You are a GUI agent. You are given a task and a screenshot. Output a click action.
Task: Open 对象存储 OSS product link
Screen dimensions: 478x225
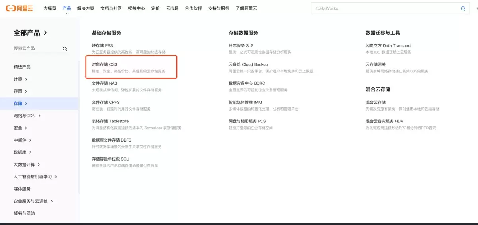coord(104,64)
